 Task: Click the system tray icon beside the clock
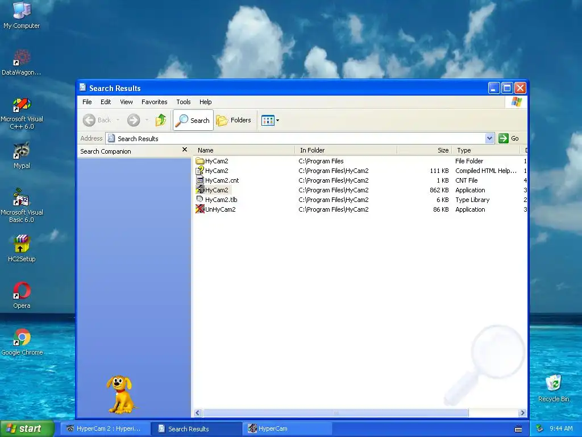pos(540,428)
